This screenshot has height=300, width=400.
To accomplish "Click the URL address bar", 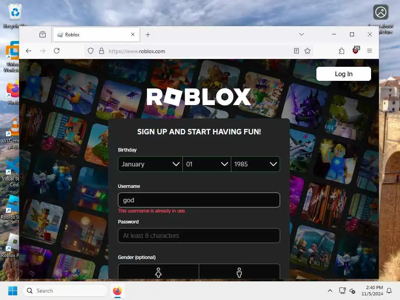I will coord(199,51).
